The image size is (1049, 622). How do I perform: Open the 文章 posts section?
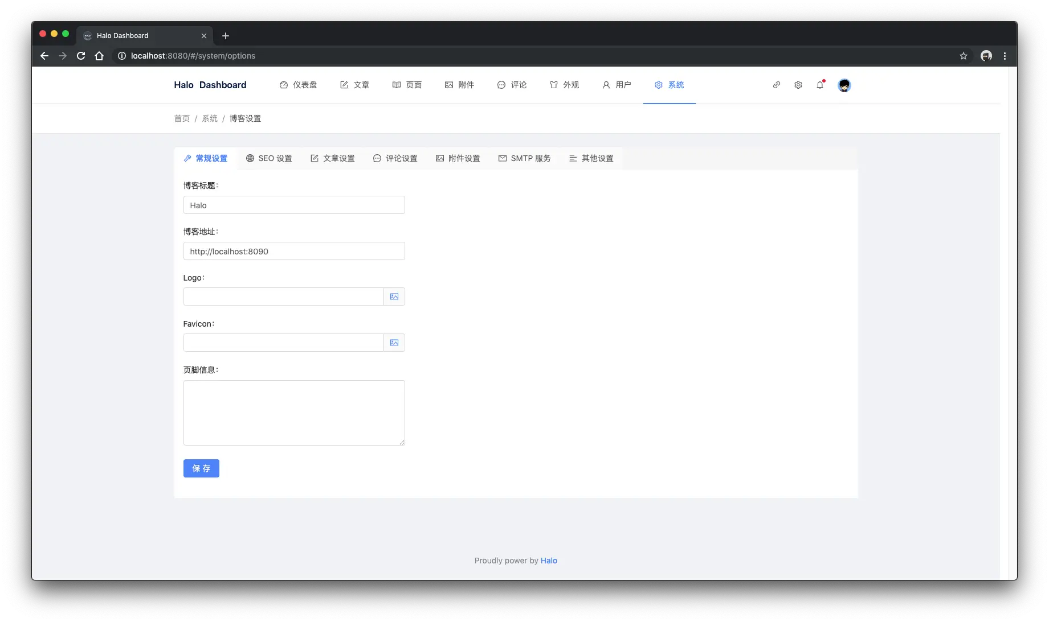pos(355,85)
